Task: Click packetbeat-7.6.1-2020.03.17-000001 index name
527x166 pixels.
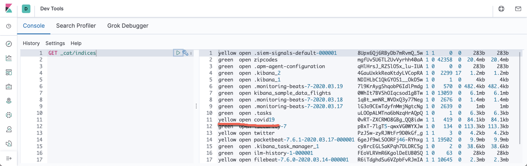Action: pos(304,139)
